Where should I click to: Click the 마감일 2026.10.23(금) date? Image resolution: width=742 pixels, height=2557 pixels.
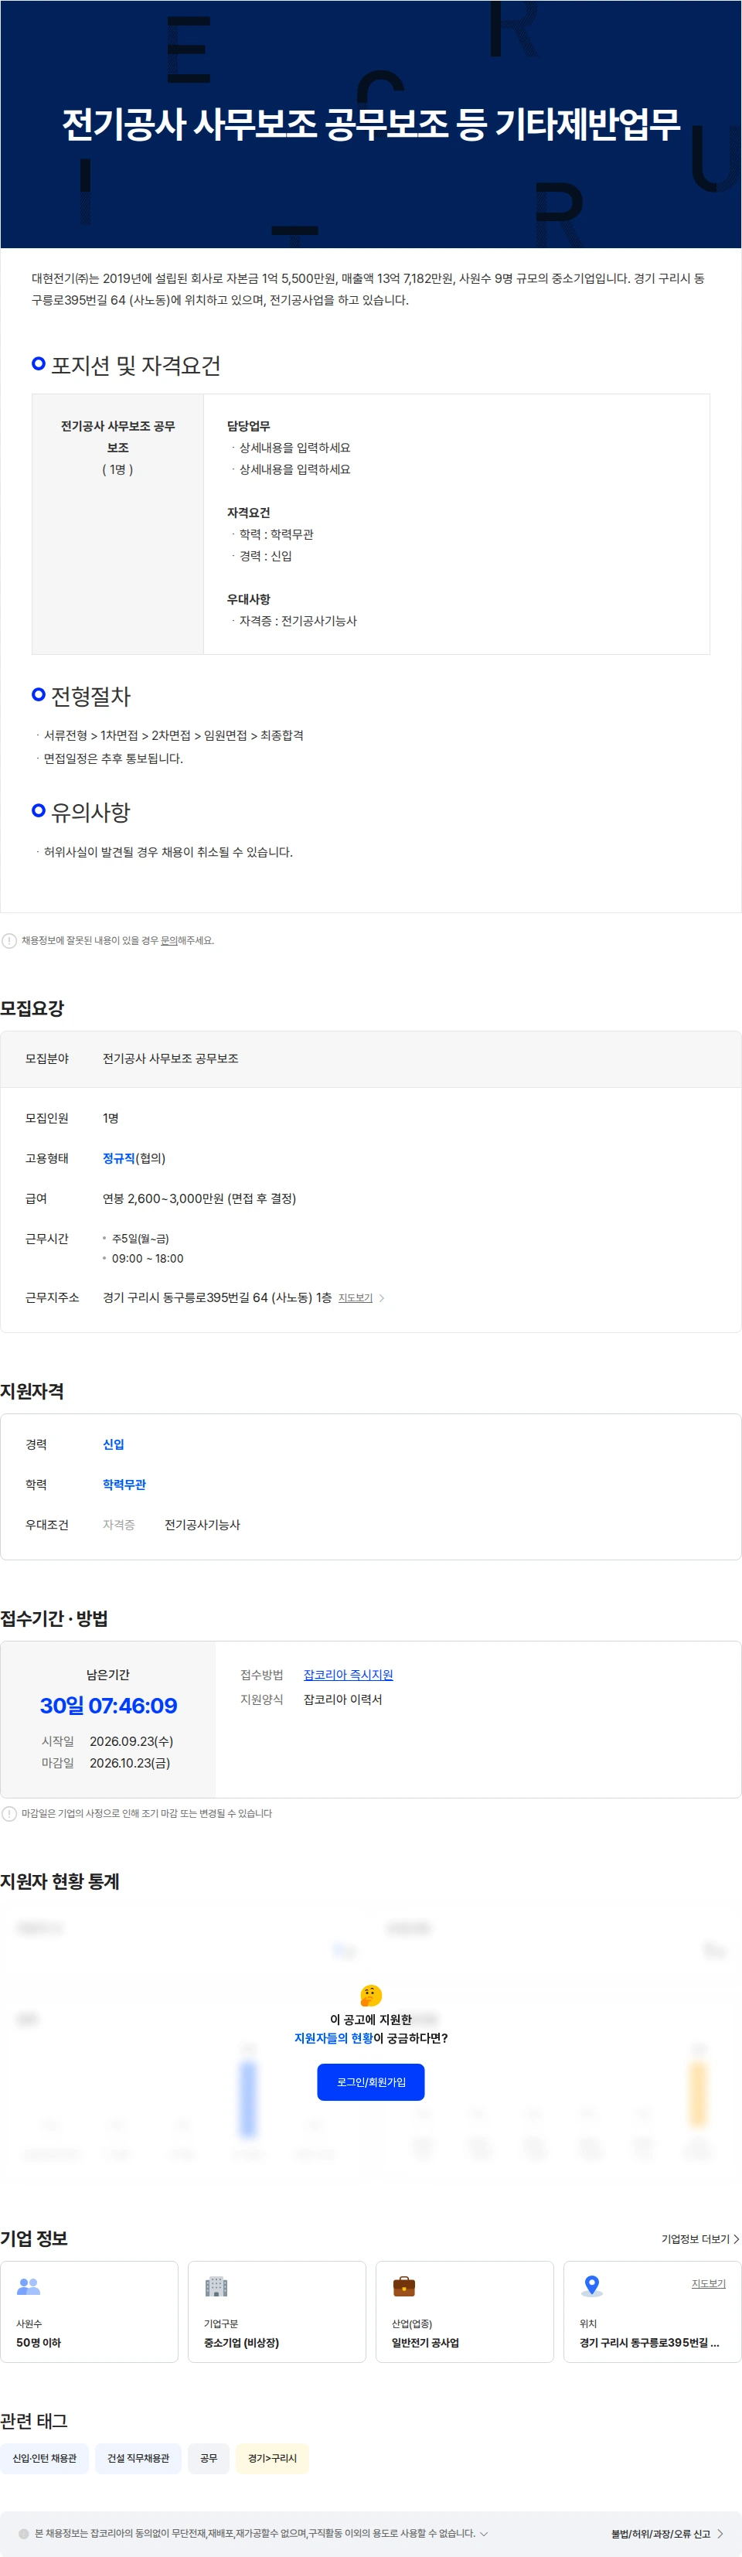[130, 1763]
